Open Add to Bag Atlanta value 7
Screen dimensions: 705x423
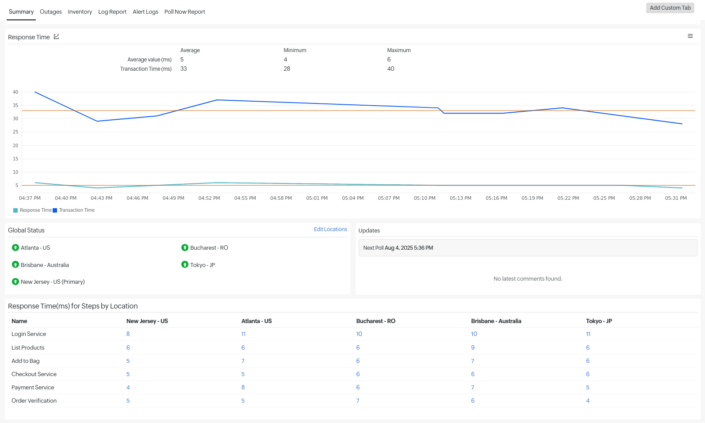243,361
